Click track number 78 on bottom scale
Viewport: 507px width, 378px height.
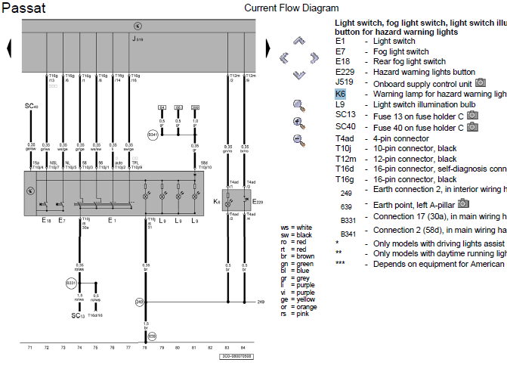[144, 348]
